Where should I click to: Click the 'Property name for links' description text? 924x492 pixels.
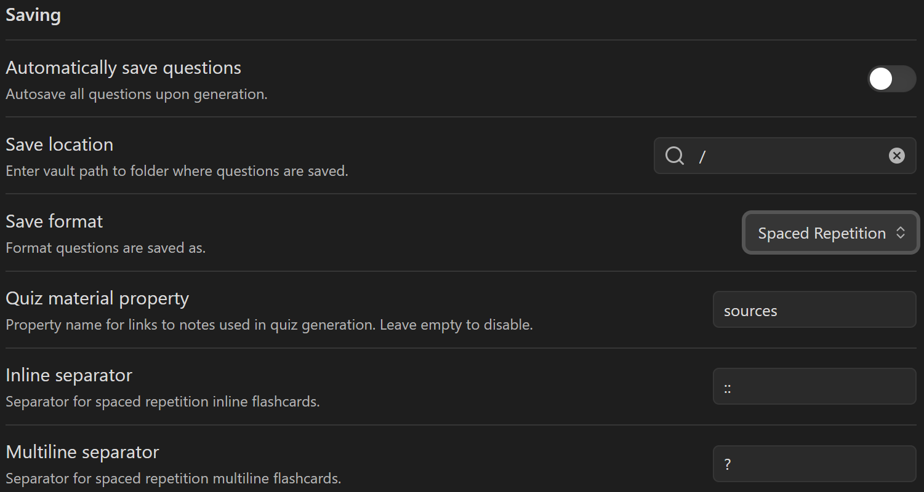click(x=269, y=325)
